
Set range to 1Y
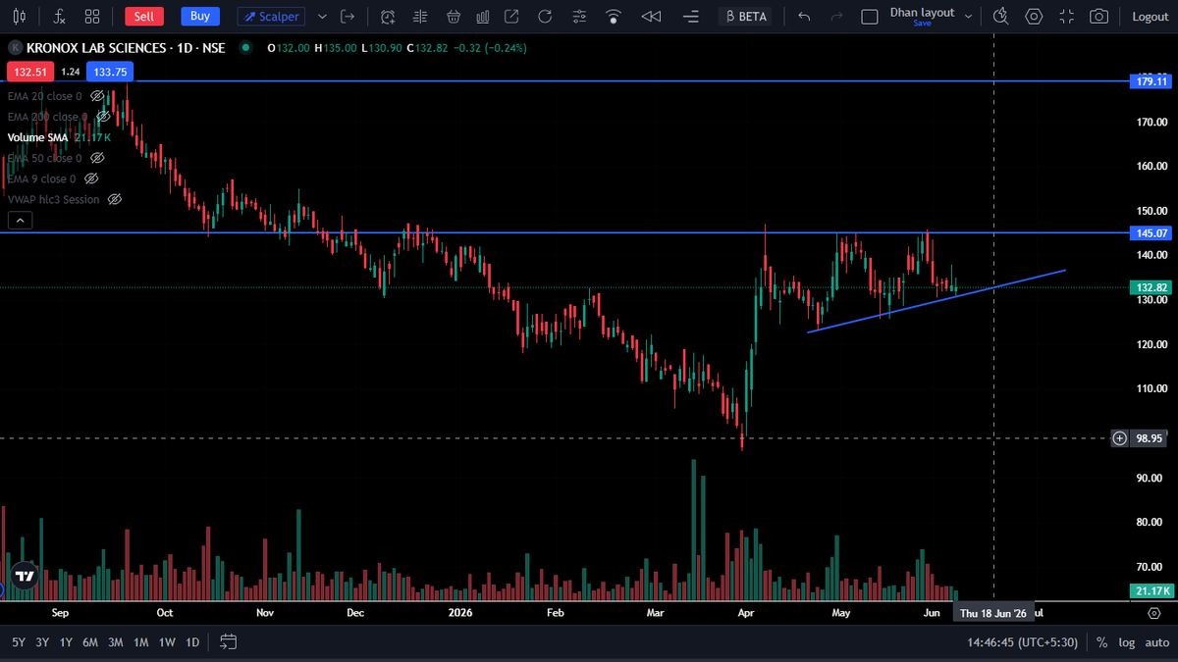click(x=66, y=642)
